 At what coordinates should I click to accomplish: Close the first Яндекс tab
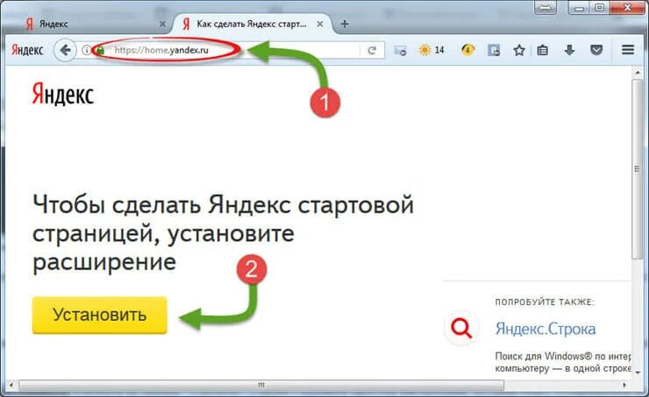coord(162,24)
